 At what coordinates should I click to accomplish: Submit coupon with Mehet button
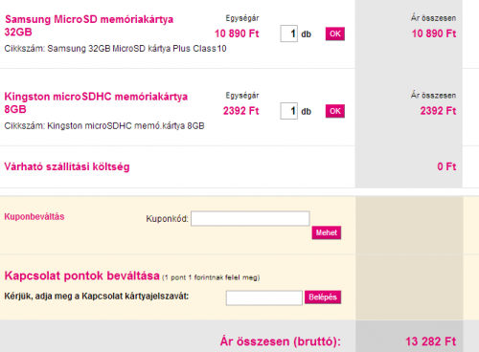click(327, 232)
